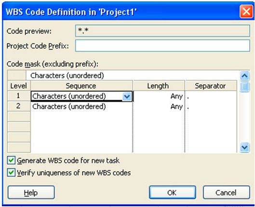Select the level 1 Length cell
This screenshot has width=255, height=207.
[x=159, y=97]
